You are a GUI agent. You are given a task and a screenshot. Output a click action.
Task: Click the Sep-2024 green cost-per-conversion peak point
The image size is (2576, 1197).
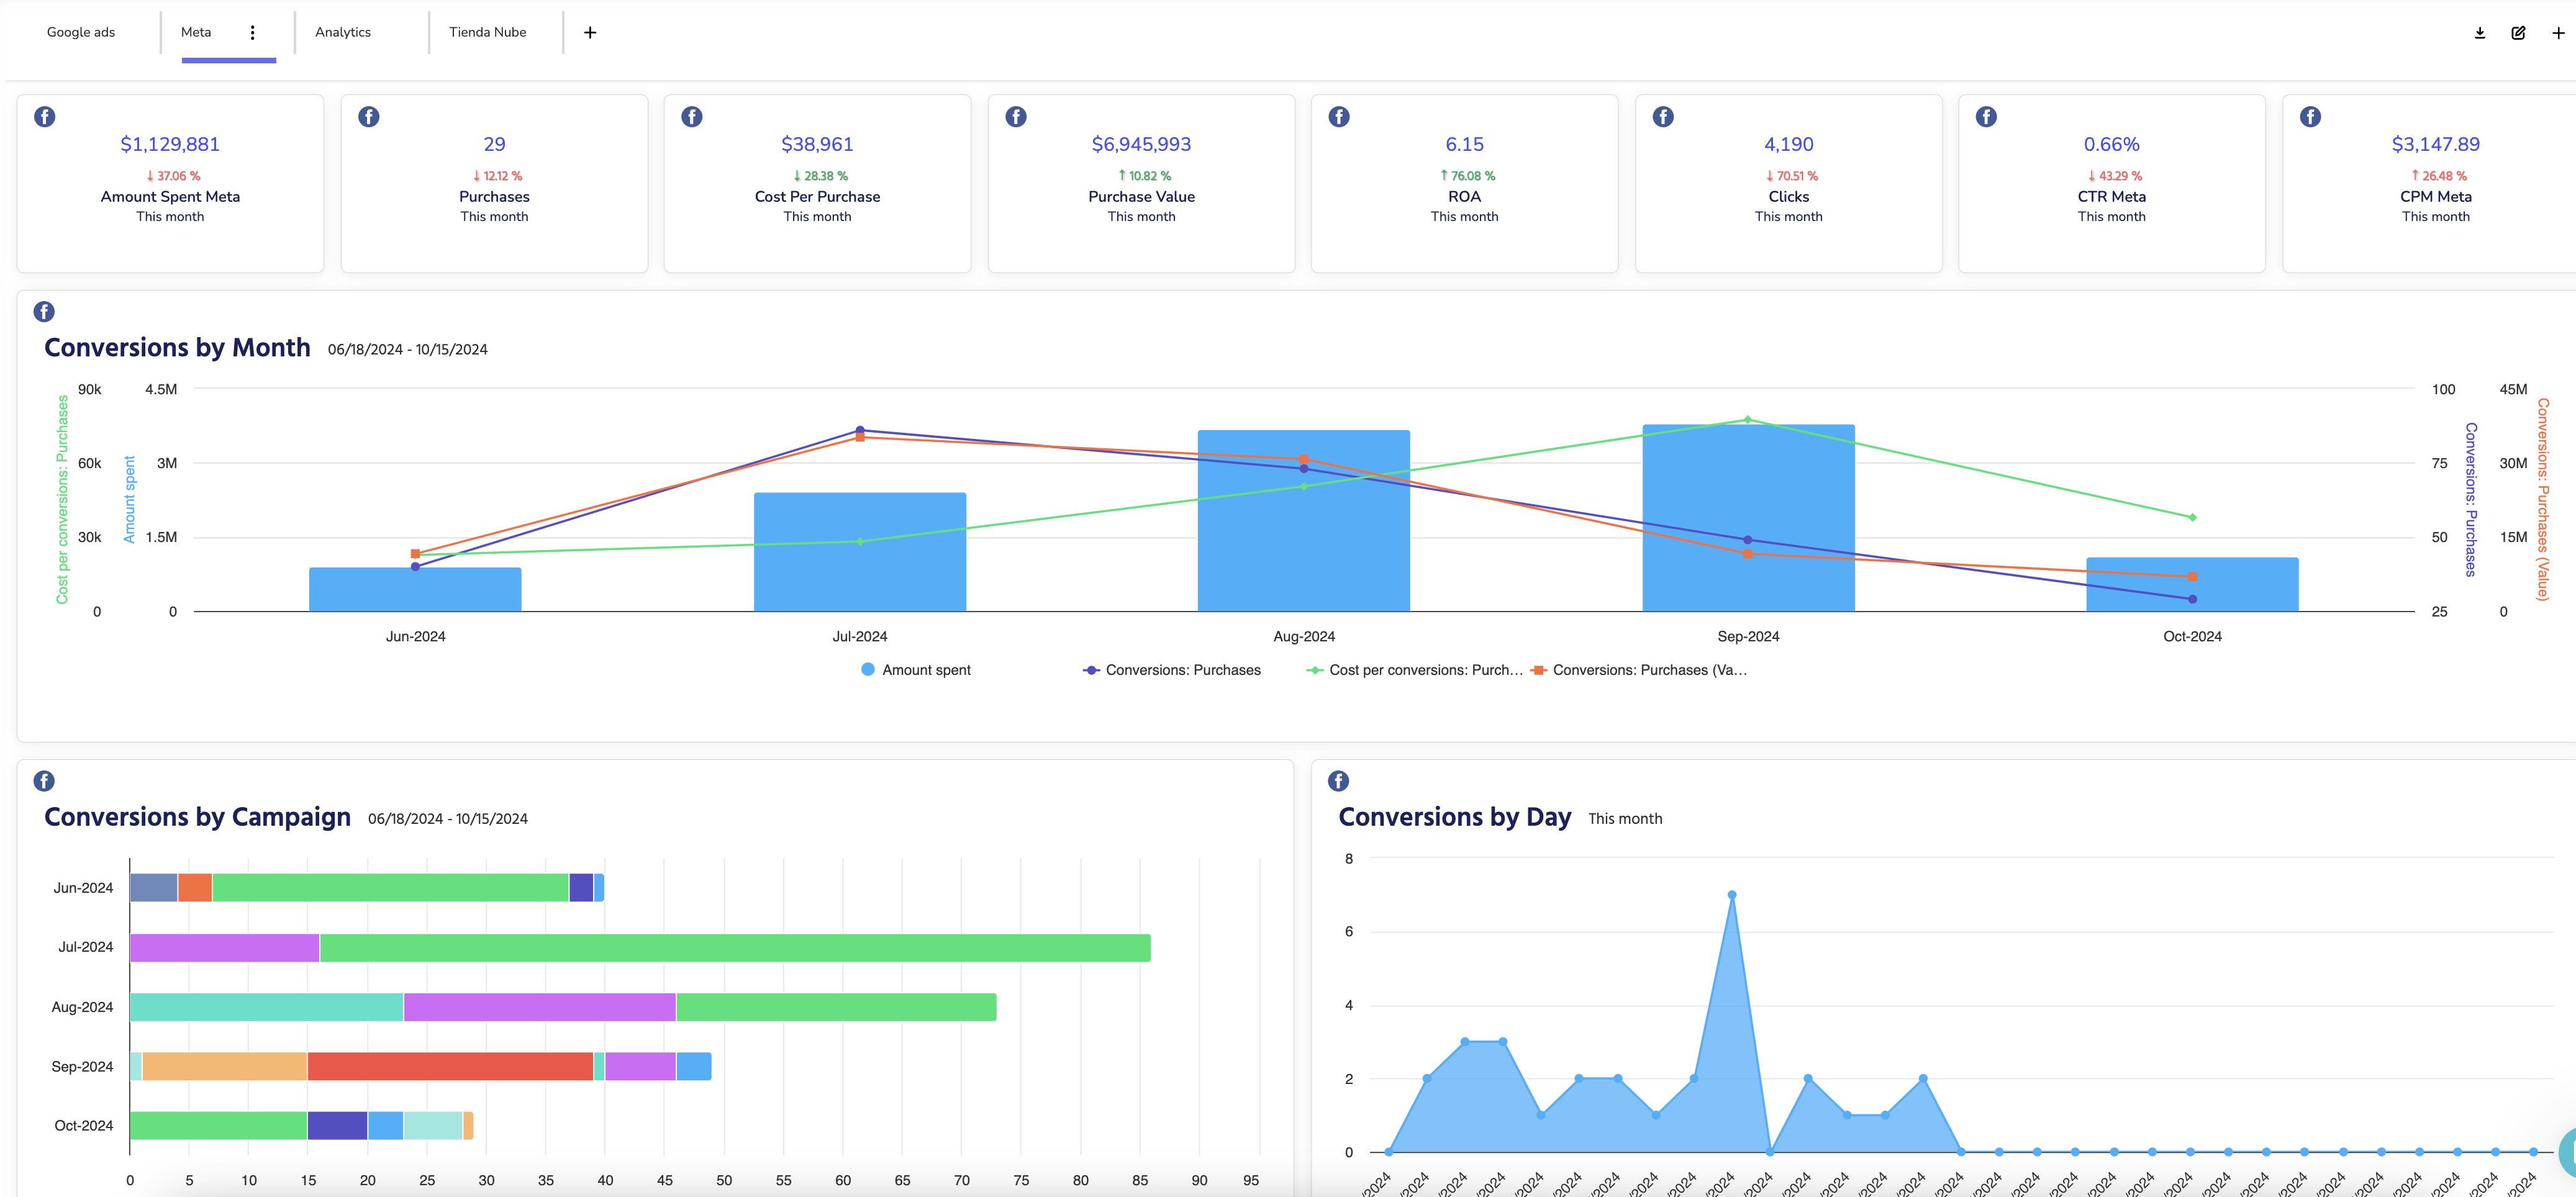pos(1748,420)
